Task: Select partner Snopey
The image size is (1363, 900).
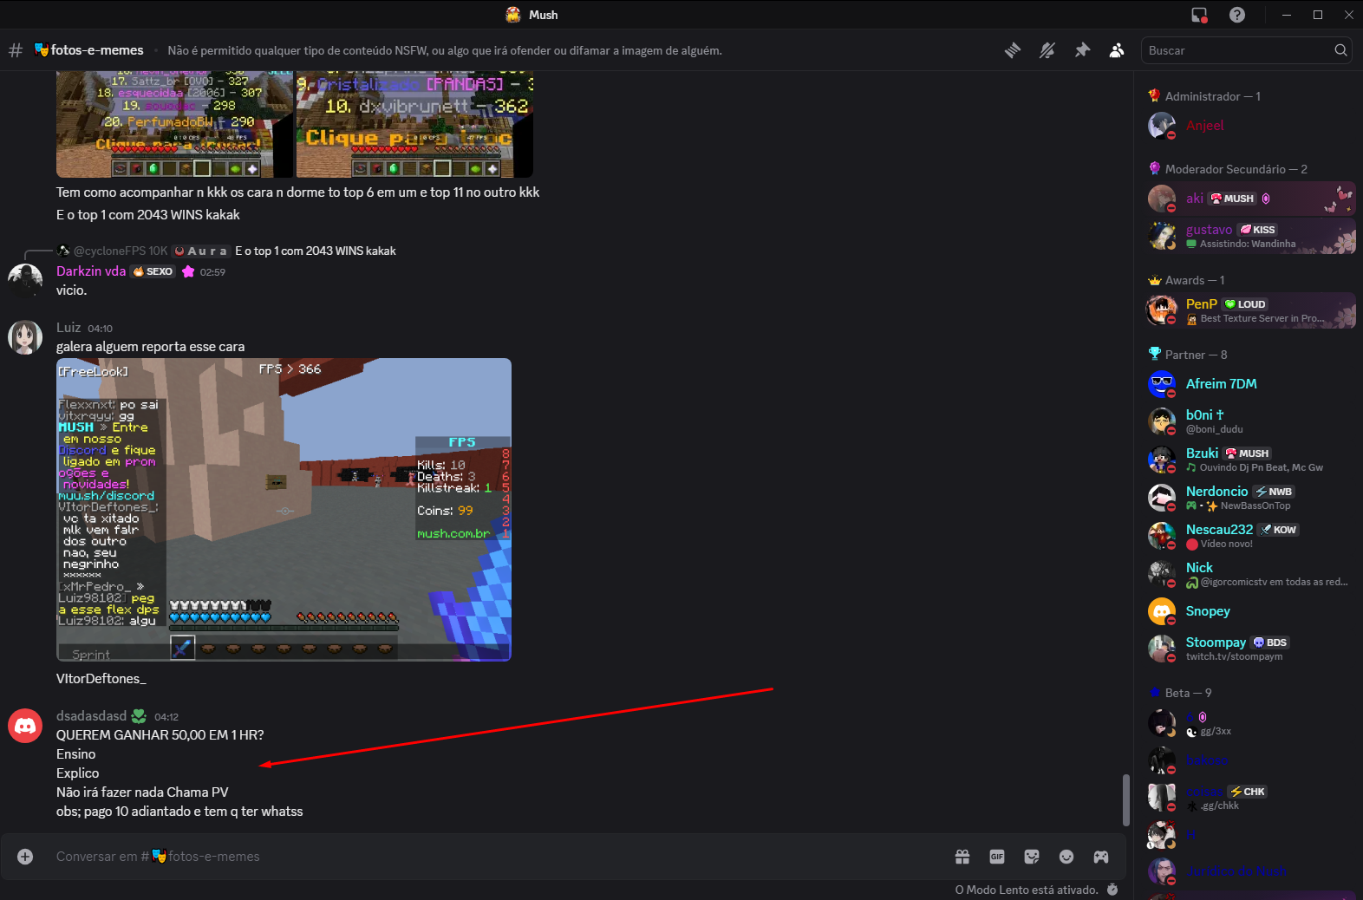Action: [1251, 611]
